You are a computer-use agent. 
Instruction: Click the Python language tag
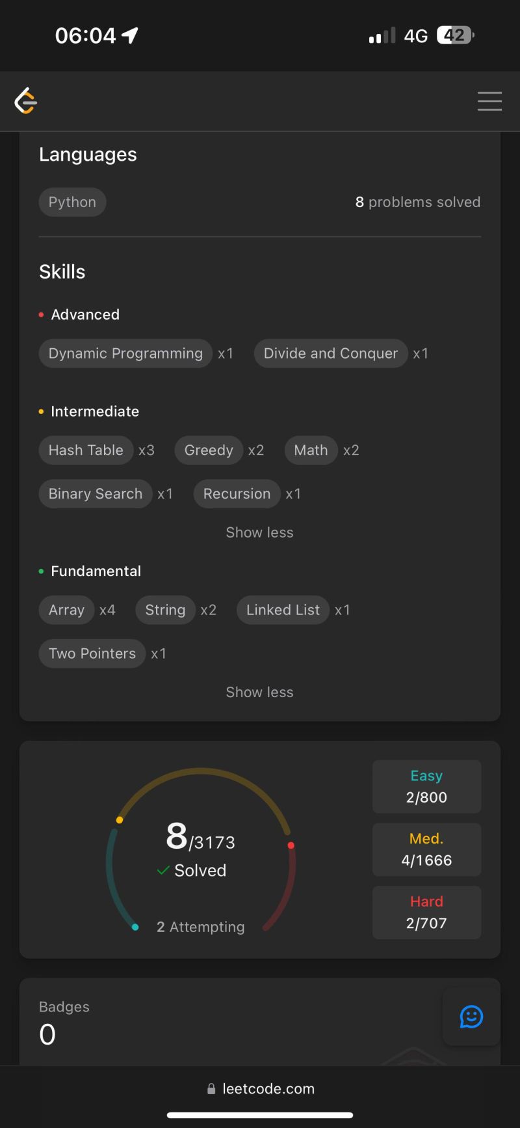[x=72, y=202]
